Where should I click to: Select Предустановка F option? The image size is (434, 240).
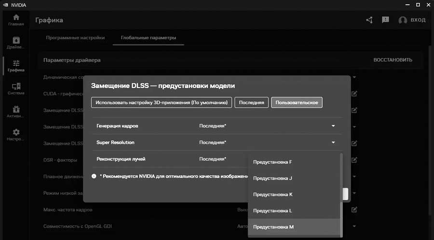[294, 162]
